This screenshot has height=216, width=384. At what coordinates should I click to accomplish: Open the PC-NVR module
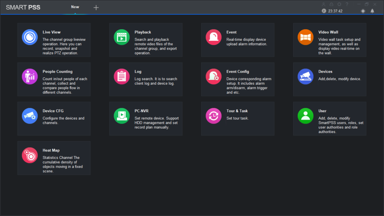coord(145,118)
